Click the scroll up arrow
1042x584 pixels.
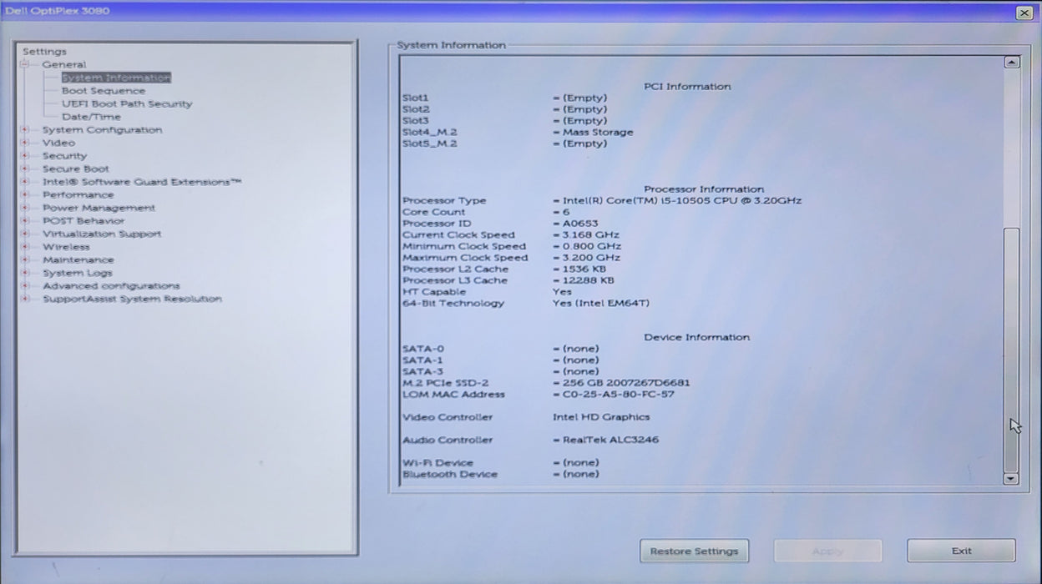pyautogui.click(x=1011, y=63)
